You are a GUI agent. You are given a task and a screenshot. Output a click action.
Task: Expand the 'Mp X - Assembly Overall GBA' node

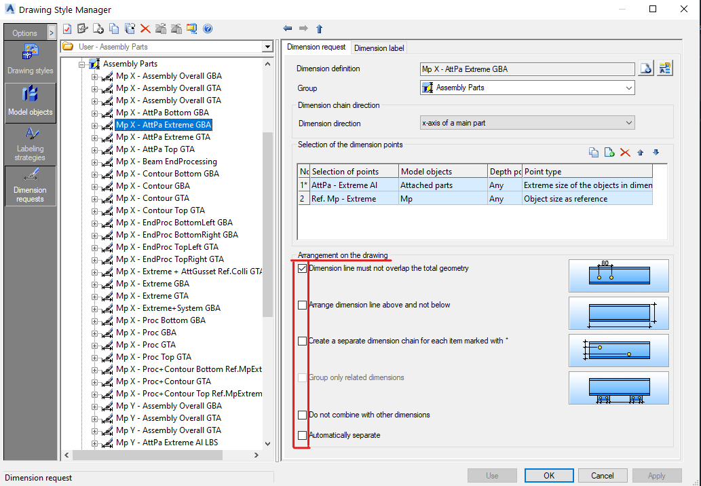coord(95,77)
